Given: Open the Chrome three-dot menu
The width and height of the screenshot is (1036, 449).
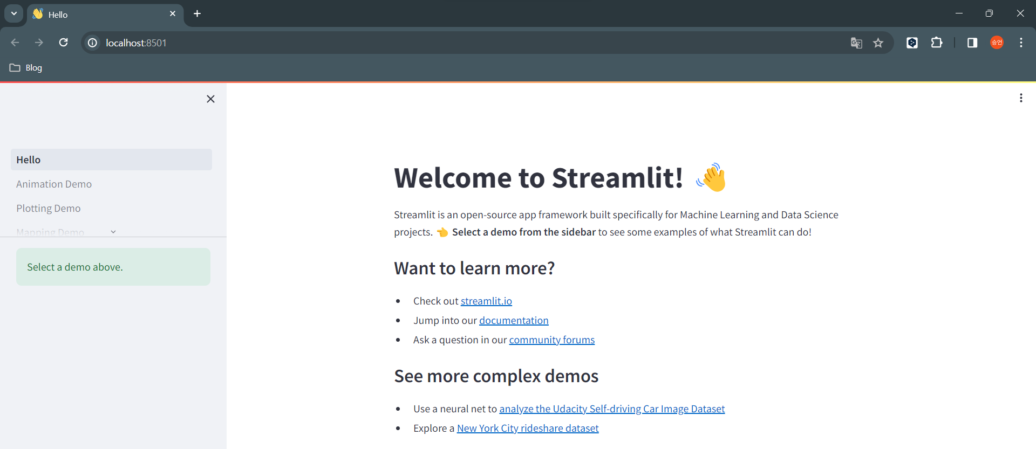Looking at the screenshot, I should coord(1021,43).
